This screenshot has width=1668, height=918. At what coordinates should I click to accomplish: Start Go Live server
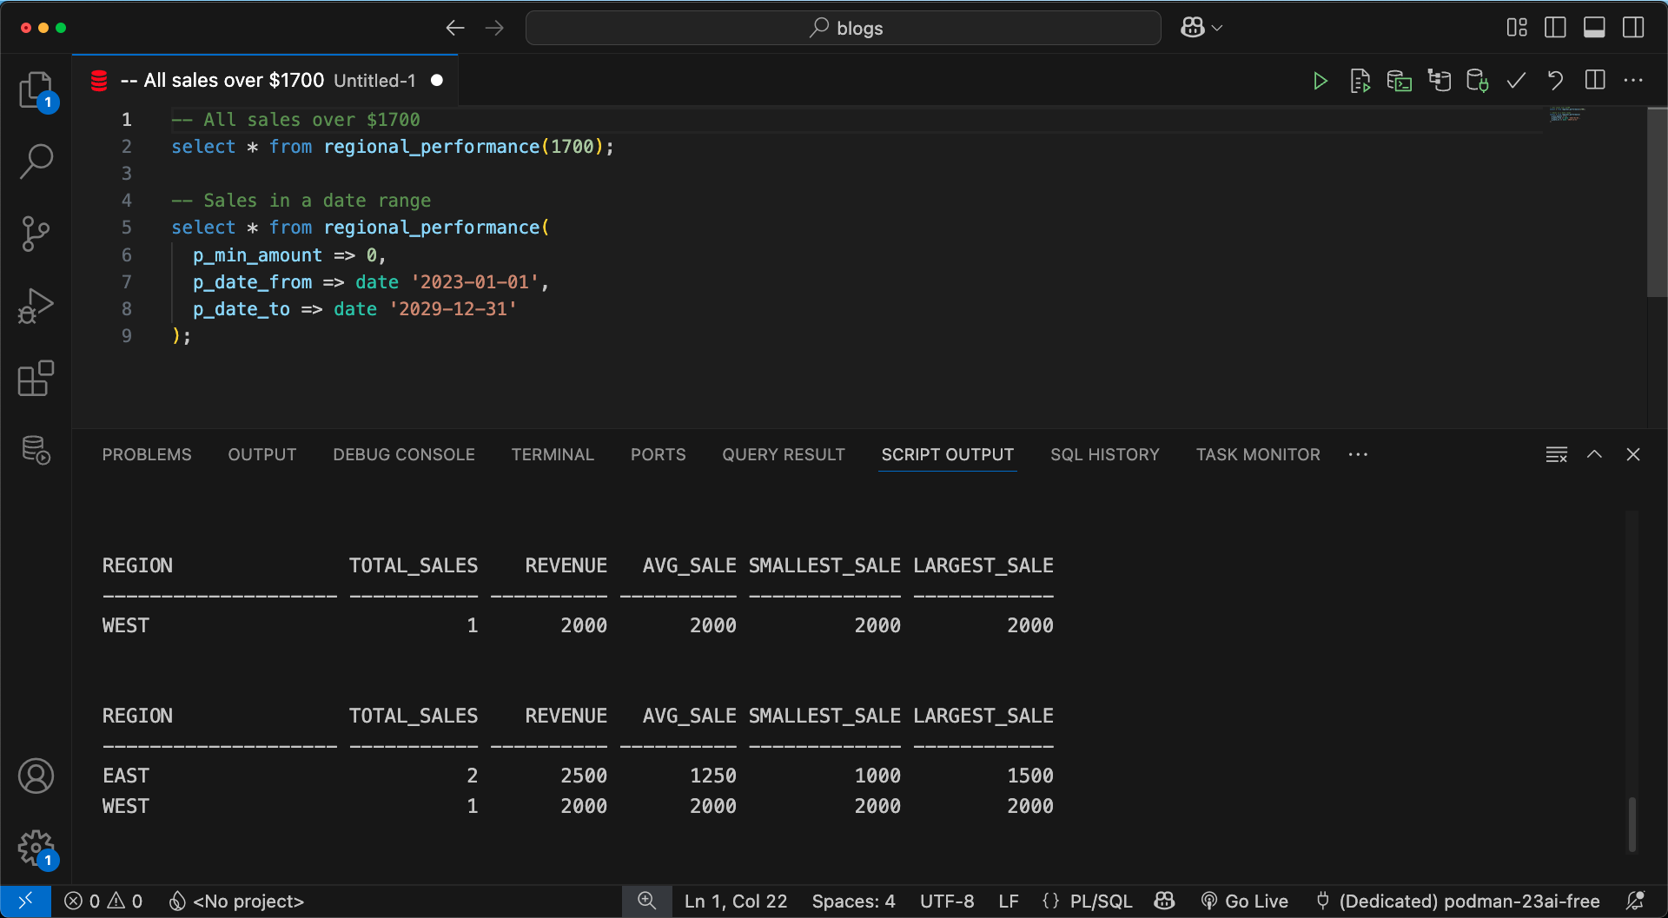click(1244, 901)
